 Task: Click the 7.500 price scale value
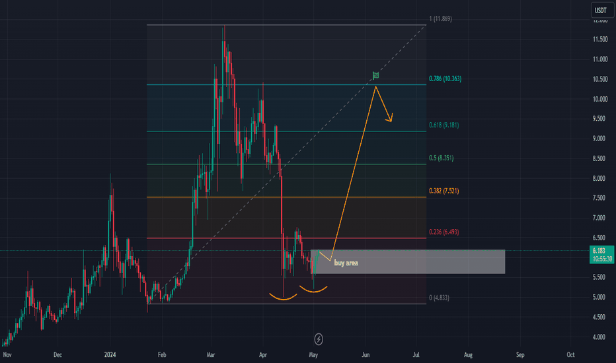coord(600,198)
